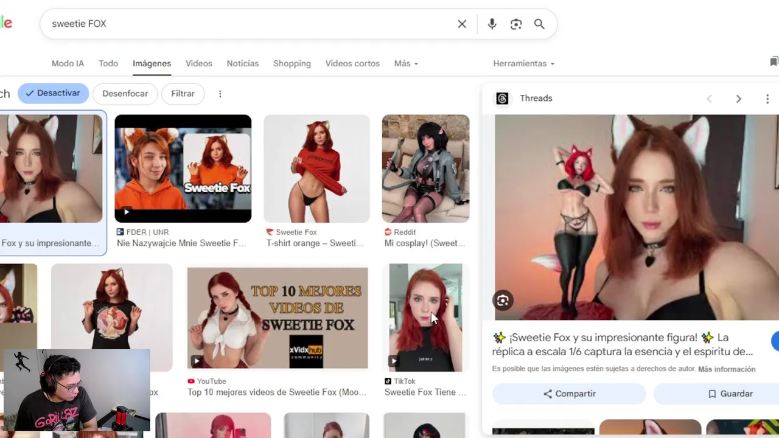Open the three-dot options beside Filtrar

(220, 94)
